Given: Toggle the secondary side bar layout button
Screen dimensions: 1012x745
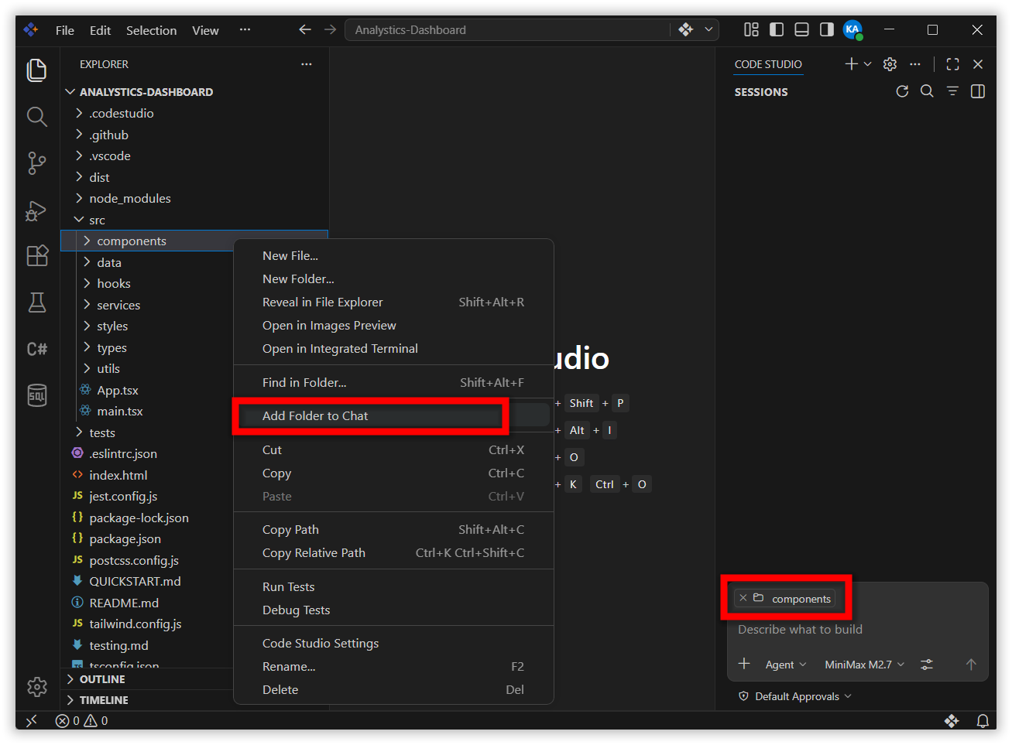Looking at the screenshot, I should point(827,29).
